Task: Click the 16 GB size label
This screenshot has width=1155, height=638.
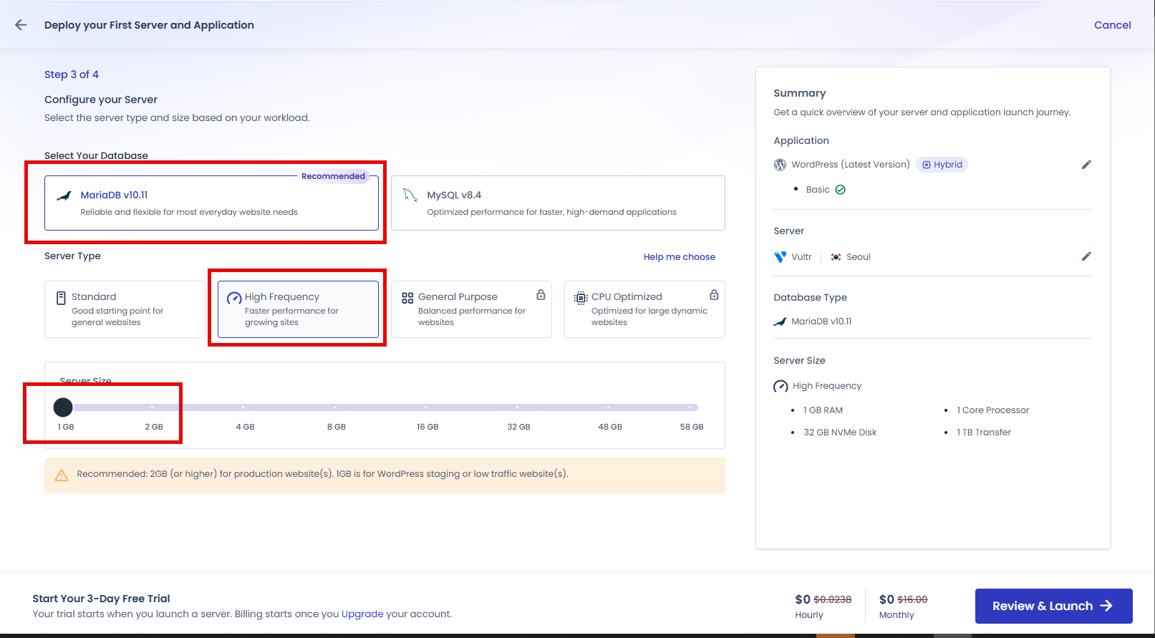Action: tap(427, 427)
